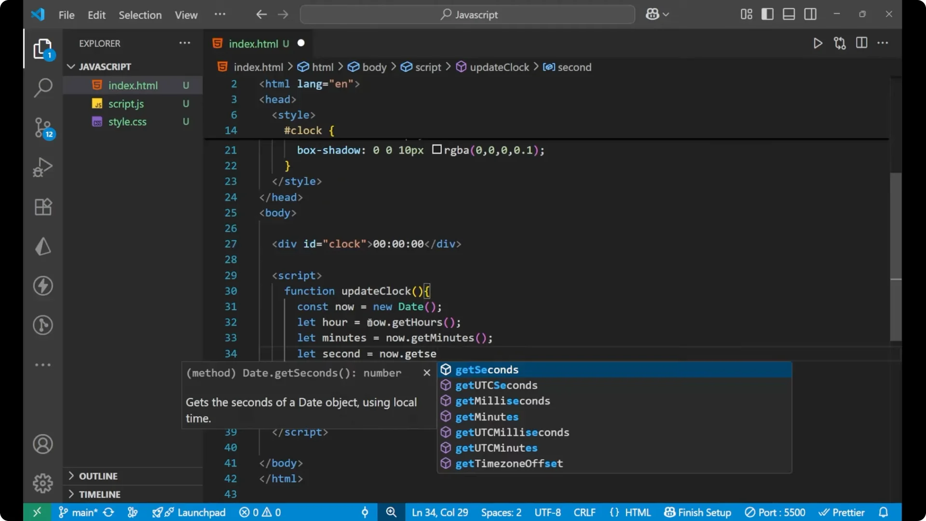Image resolution: width=926 pixels, height=521 pixels.
Task: Open the Accounts menu
Action: 43,444
